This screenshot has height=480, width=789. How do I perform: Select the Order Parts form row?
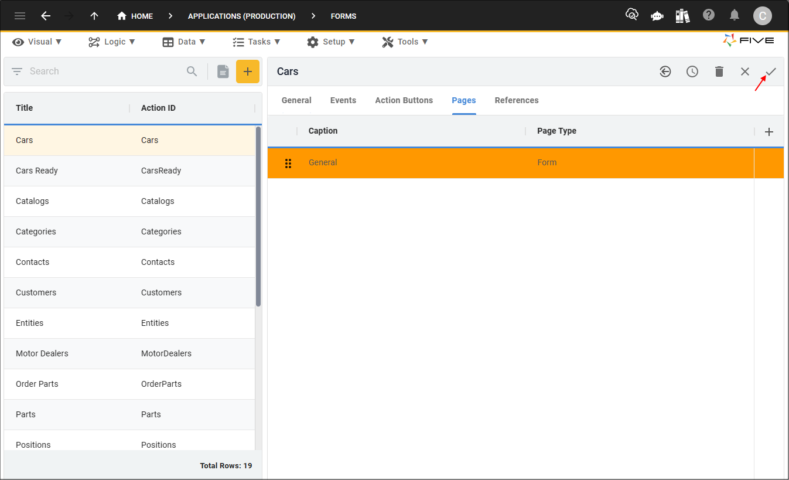[129, 384]
